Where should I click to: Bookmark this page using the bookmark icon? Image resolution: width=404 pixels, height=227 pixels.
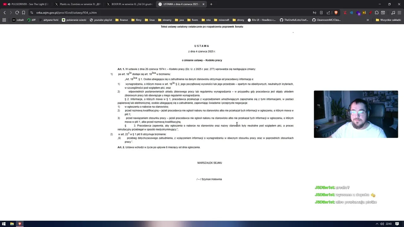tap(23, 13)
